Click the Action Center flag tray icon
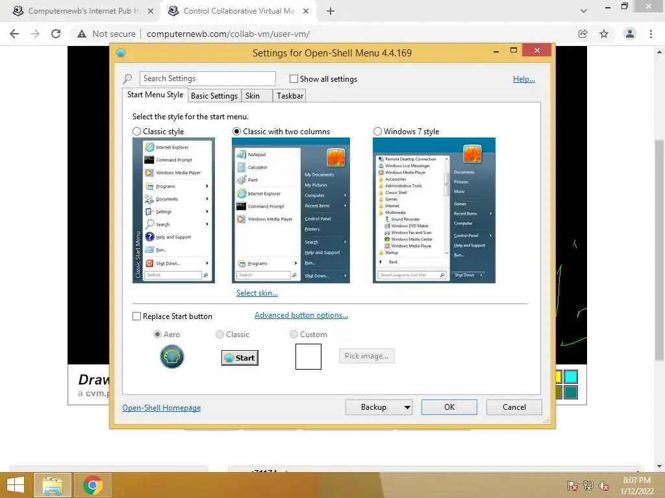Viewport: 665px width, 498px height. [572, 486]
